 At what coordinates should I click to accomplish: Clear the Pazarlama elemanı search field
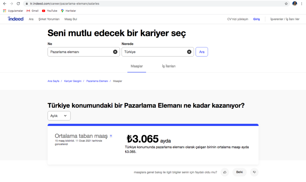coord(115,52)
